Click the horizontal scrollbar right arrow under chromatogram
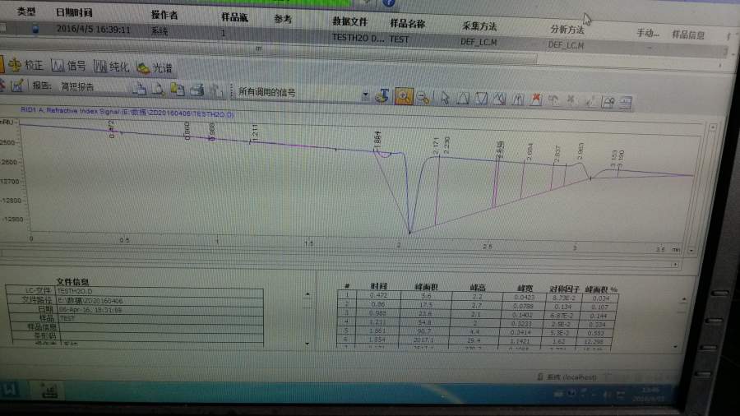 coord(675,264)
